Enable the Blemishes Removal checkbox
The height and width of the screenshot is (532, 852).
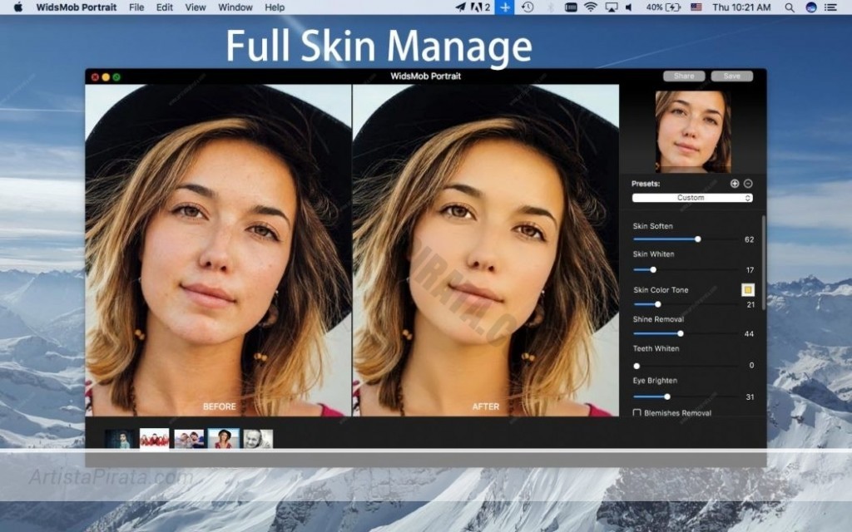pyautogui.click(x=637, y=412)
